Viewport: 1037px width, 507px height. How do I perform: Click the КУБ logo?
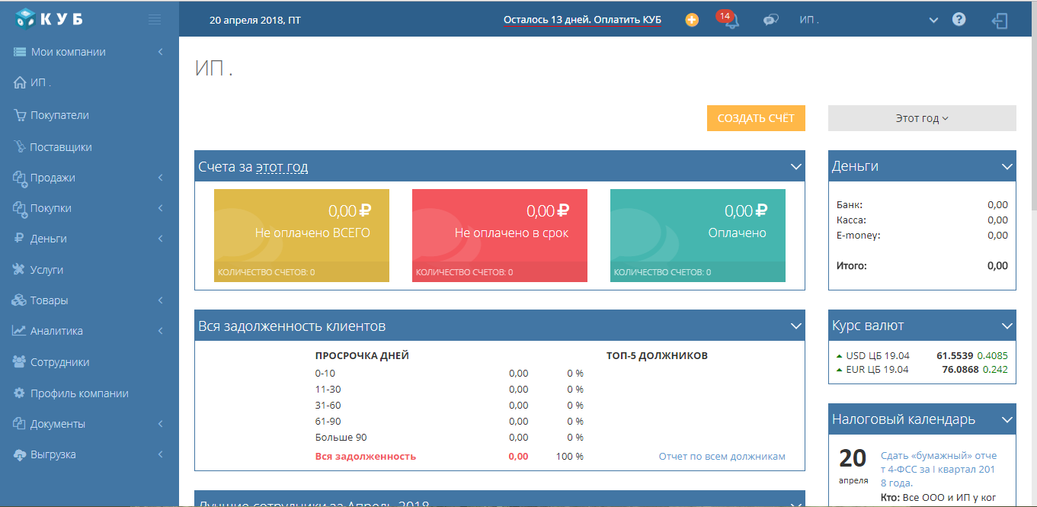tap(50, 19)
